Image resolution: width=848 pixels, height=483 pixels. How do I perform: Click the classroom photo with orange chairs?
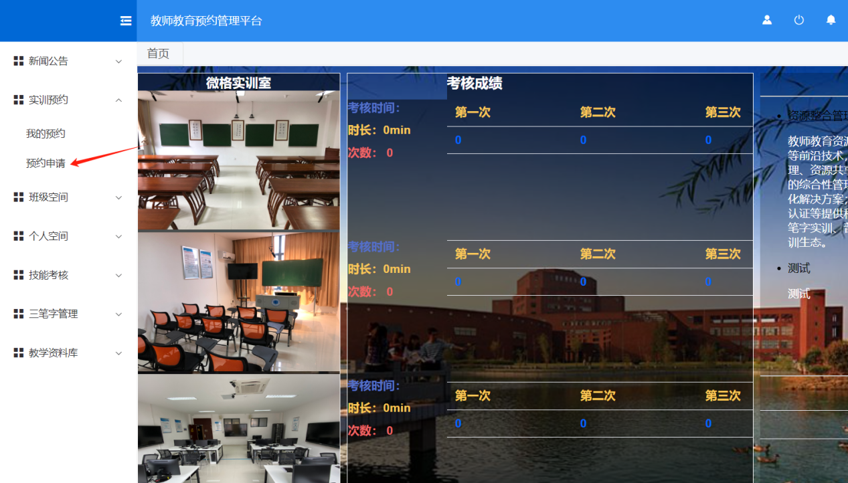click(x=238, y=302)
